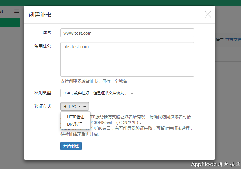The height and width of the screenshot is (169, 241).
Task: Click the 域名 input with www.test.com
Action: pos(127,33)
